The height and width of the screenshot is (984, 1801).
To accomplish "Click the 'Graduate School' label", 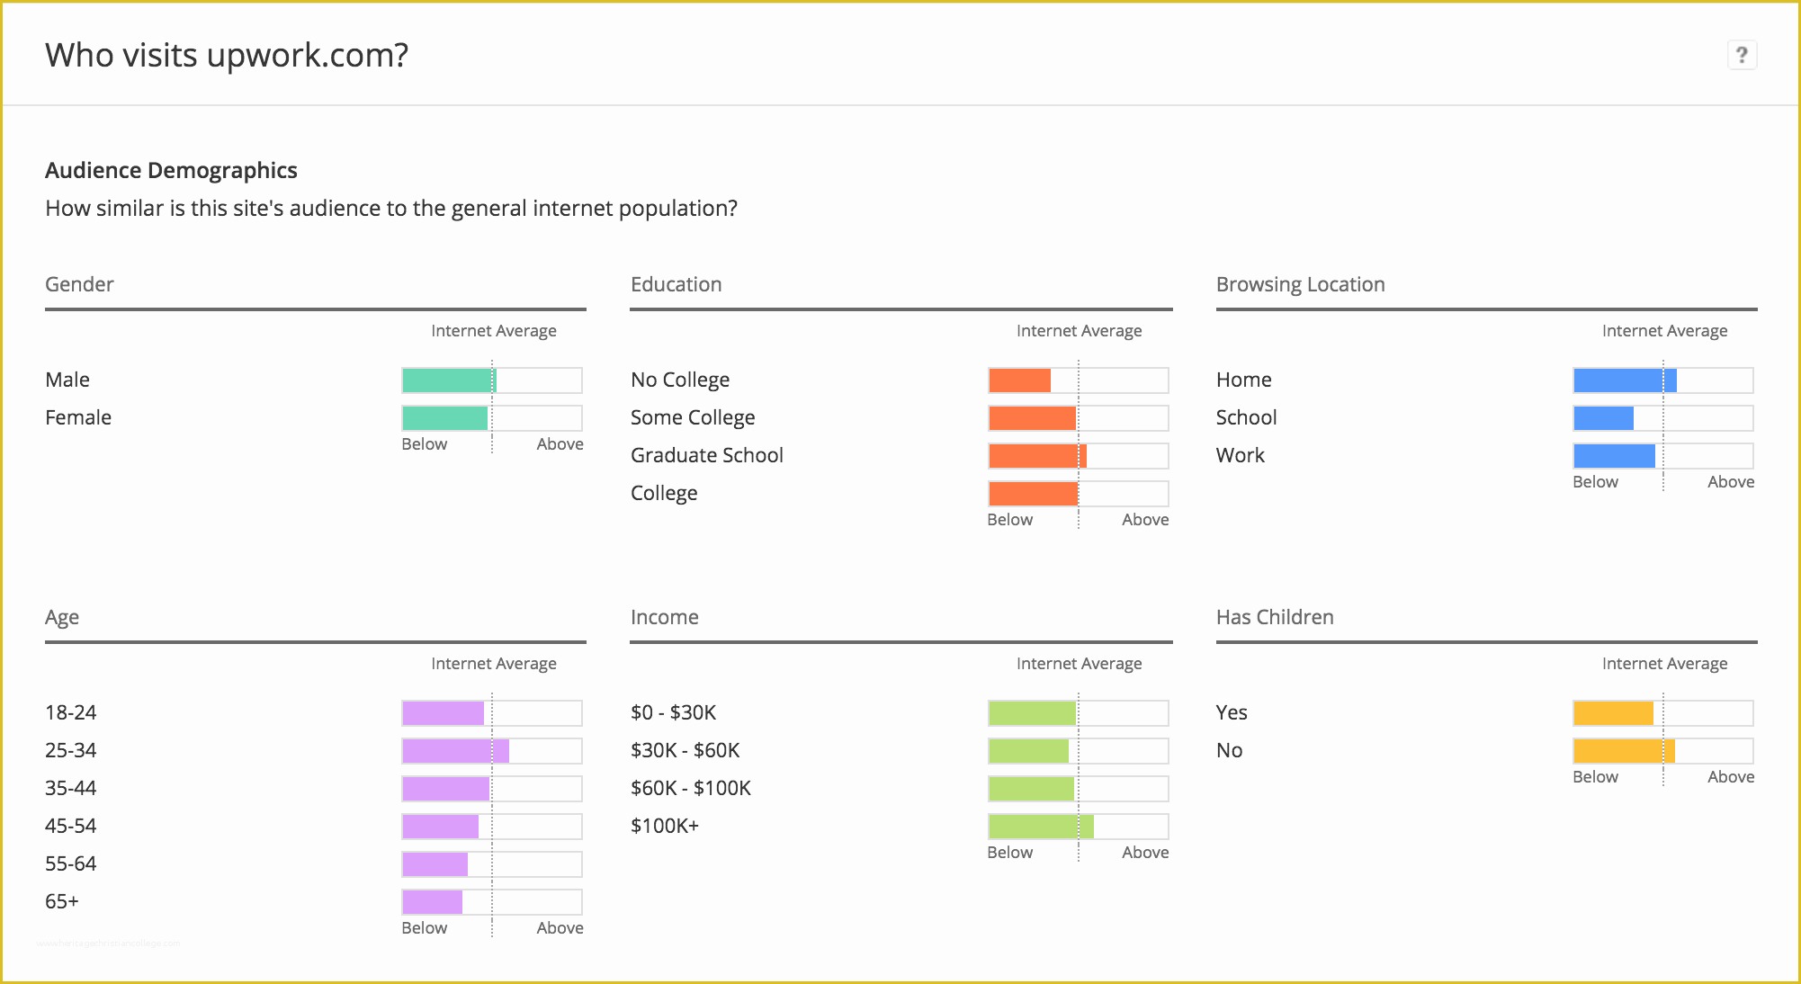I will tap(707, 455).
